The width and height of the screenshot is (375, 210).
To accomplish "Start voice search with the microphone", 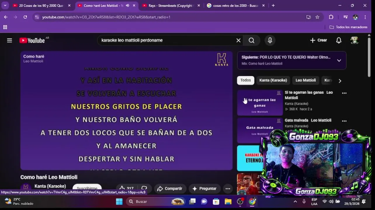I will point(270,41).
